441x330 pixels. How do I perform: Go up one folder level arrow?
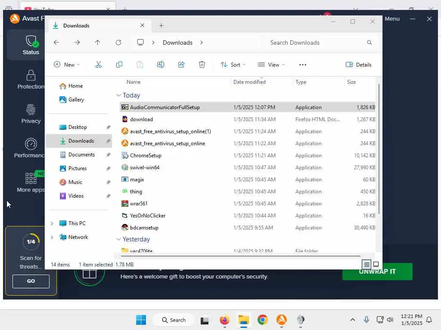(98, 43)
